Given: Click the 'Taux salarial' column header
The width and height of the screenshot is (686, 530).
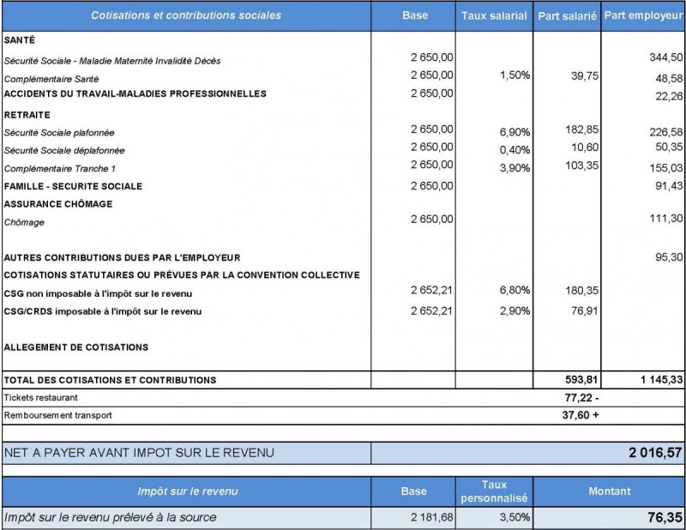Looking at the screenshot, I should point(494,15).
